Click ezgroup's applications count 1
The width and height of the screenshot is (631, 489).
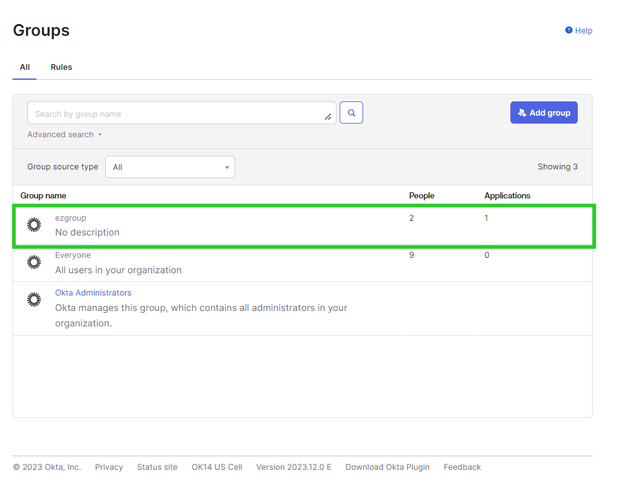[x=486, y=218]
